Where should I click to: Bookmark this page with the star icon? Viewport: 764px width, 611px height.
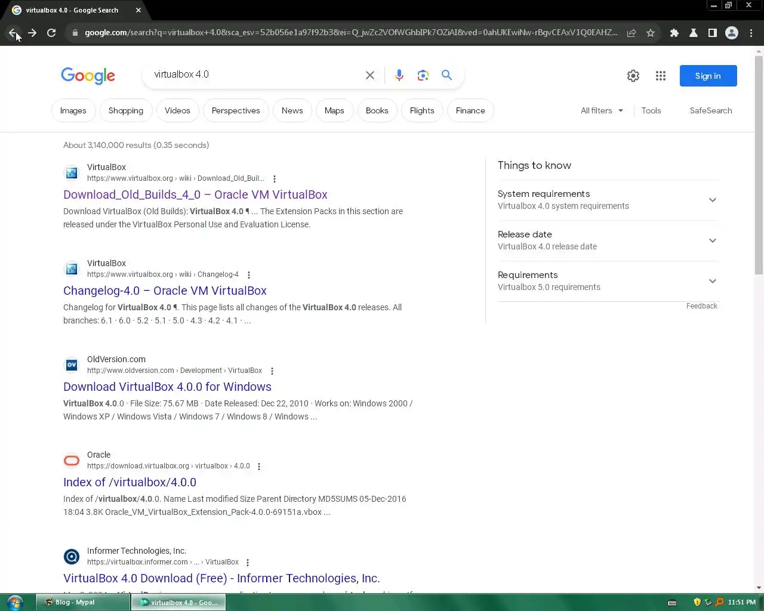coord(651,33)
